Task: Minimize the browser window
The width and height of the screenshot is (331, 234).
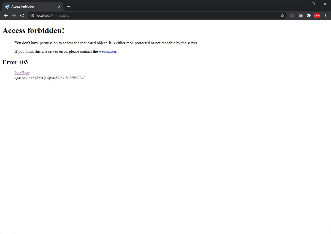Action: click(302, 4)
